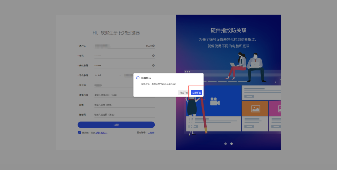The image size is (337, 170).
Task: Click the 立即下载 download now button
Action: tap(196, 93)
